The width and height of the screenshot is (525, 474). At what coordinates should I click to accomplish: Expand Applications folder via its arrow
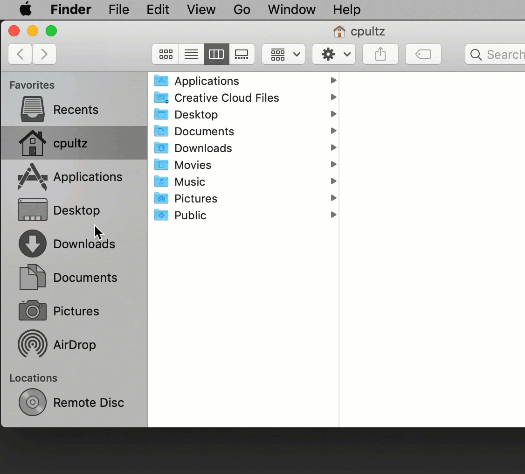tap(333, 80)
